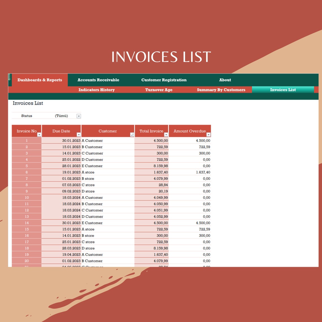Screen dimensions: 322x322
Task: Select the Indicators History report
Action: (x=96, y=90)
